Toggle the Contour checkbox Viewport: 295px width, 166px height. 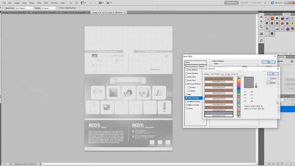click(x=189, y=87)
